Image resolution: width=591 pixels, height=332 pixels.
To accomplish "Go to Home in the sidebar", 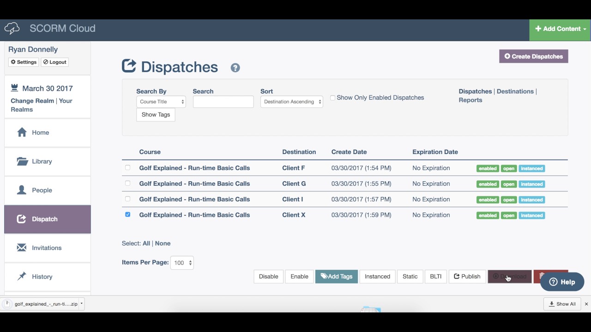I will [x=48, y=132].
